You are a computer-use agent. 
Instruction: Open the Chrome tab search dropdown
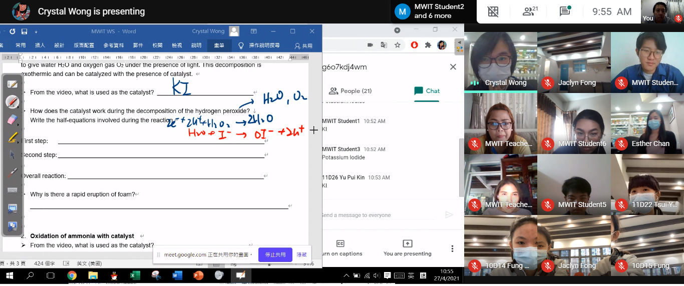[x=397, y=30]
